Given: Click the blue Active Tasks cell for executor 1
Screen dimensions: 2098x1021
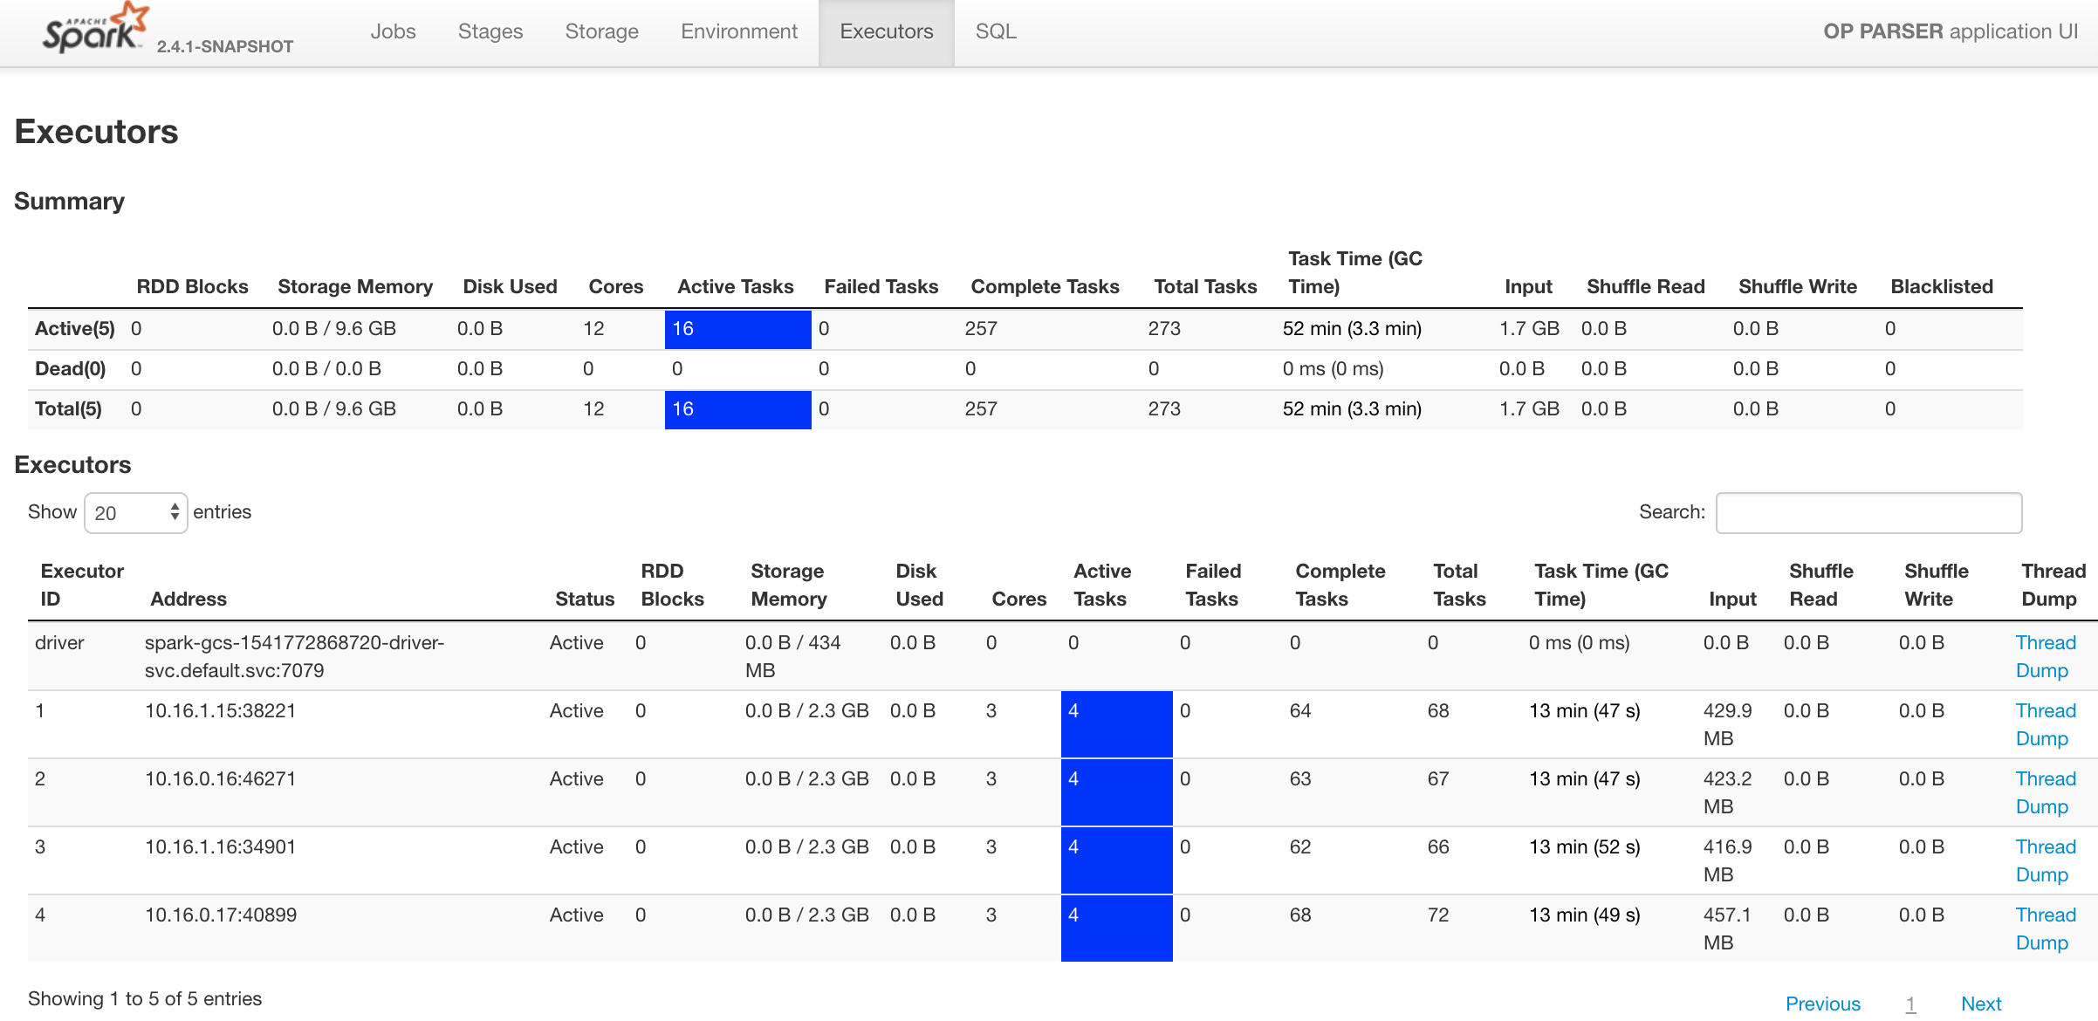Looking at the screenshot, I should (x=1117, y=724).
